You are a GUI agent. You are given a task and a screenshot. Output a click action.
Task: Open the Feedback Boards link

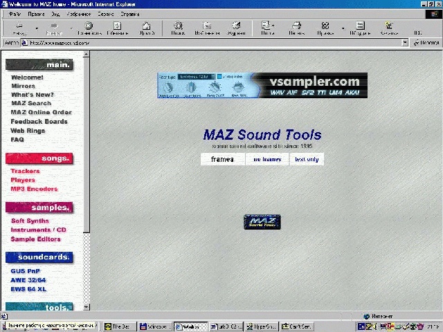click(x=39, y=122)
